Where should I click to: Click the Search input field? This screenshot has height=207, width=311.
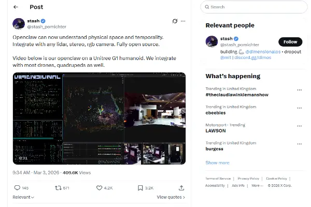point(254,7)
